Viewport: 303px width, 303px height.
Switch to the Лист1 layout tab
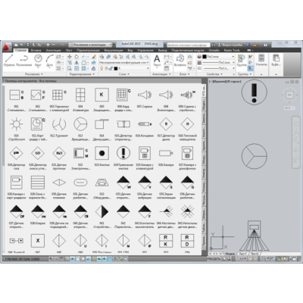point(242,254)
